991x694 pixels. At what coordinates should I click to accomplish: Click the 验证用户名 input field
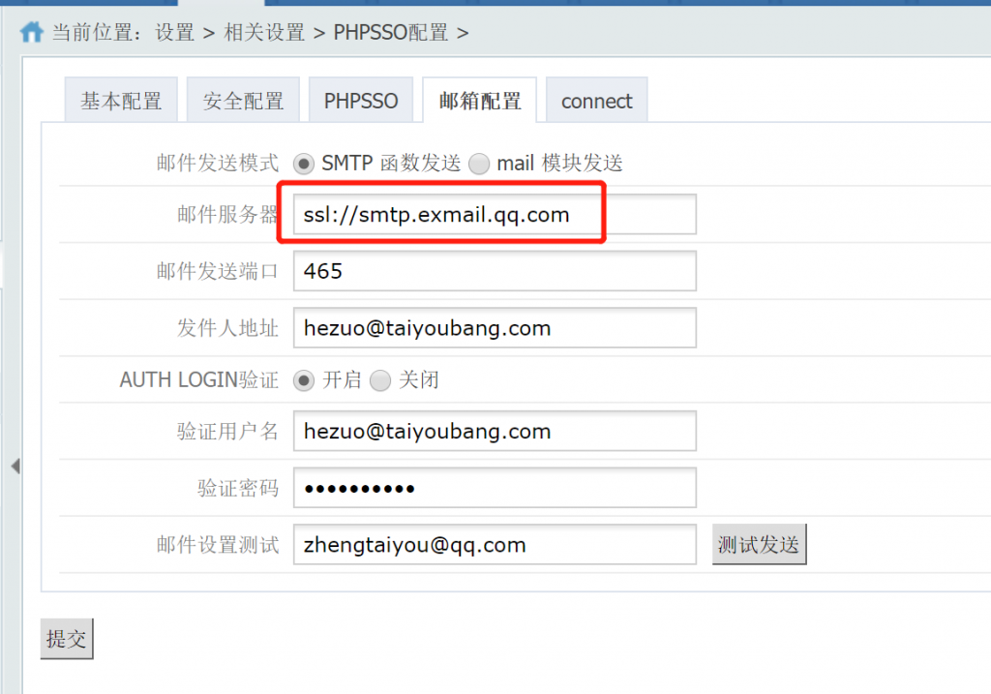pos(495,431)
